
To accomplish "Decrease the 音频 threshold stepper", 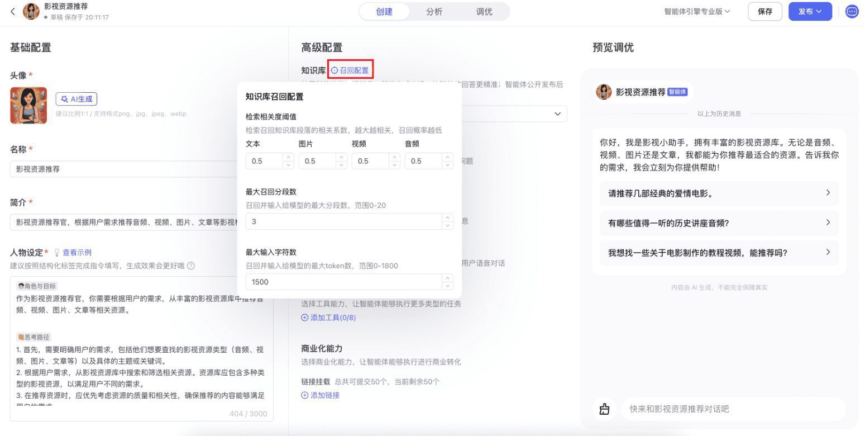I will pyautogui.click(x=447, y=165).
